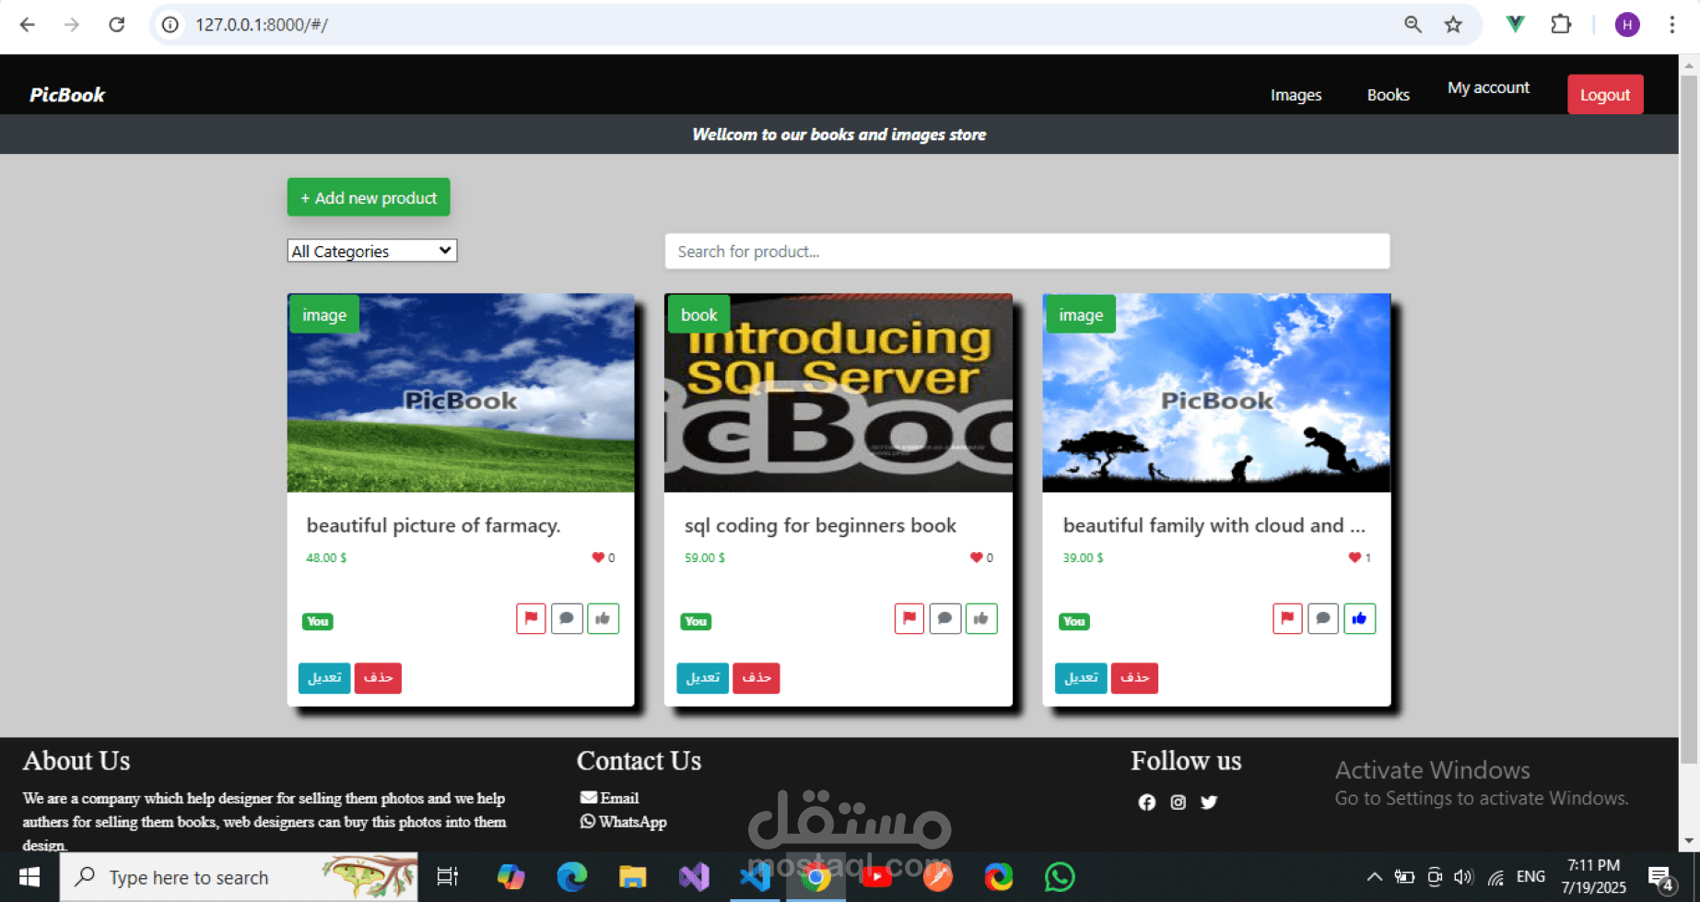
Task: Like the sql coding for beginners book
Action: [x=981, y=618]
